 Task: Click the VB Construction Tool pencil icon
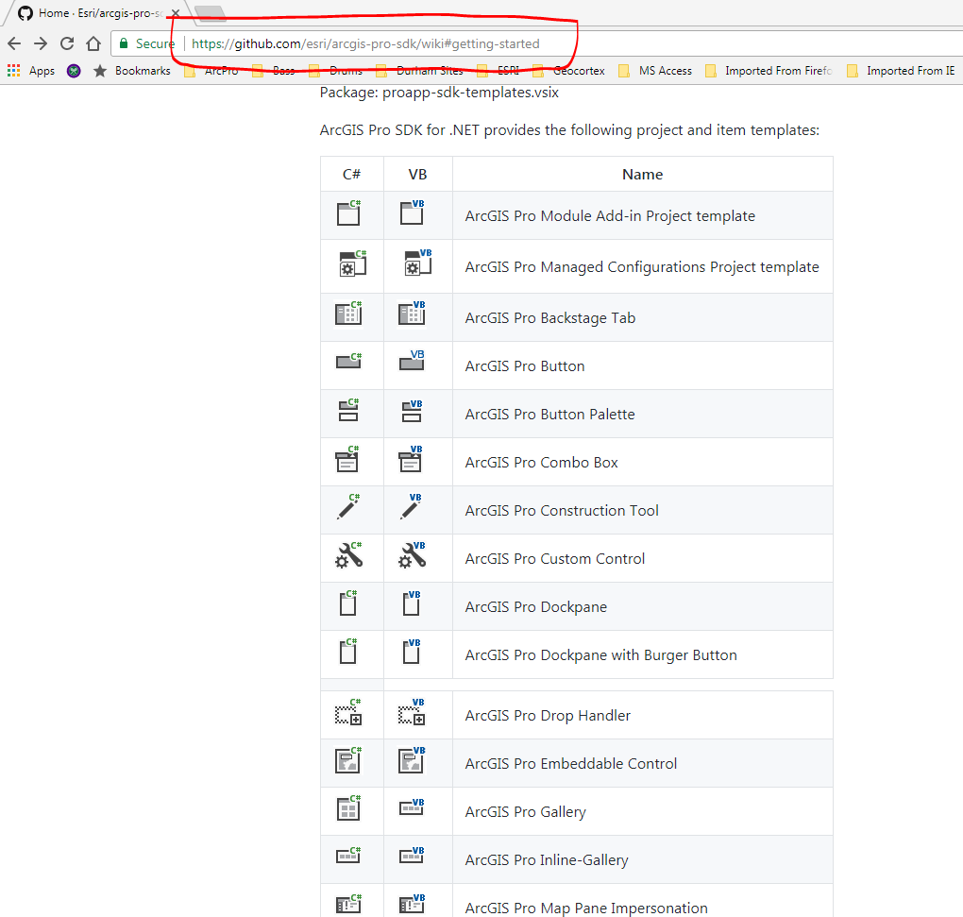tap(411, 507)
